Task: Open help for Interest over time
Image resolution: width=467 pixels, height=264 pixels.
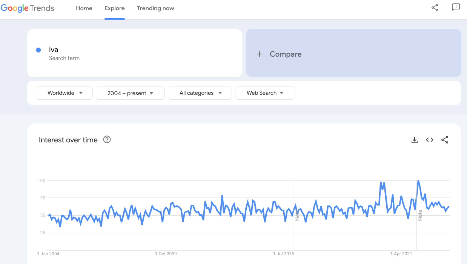Action: coord(107,140)
